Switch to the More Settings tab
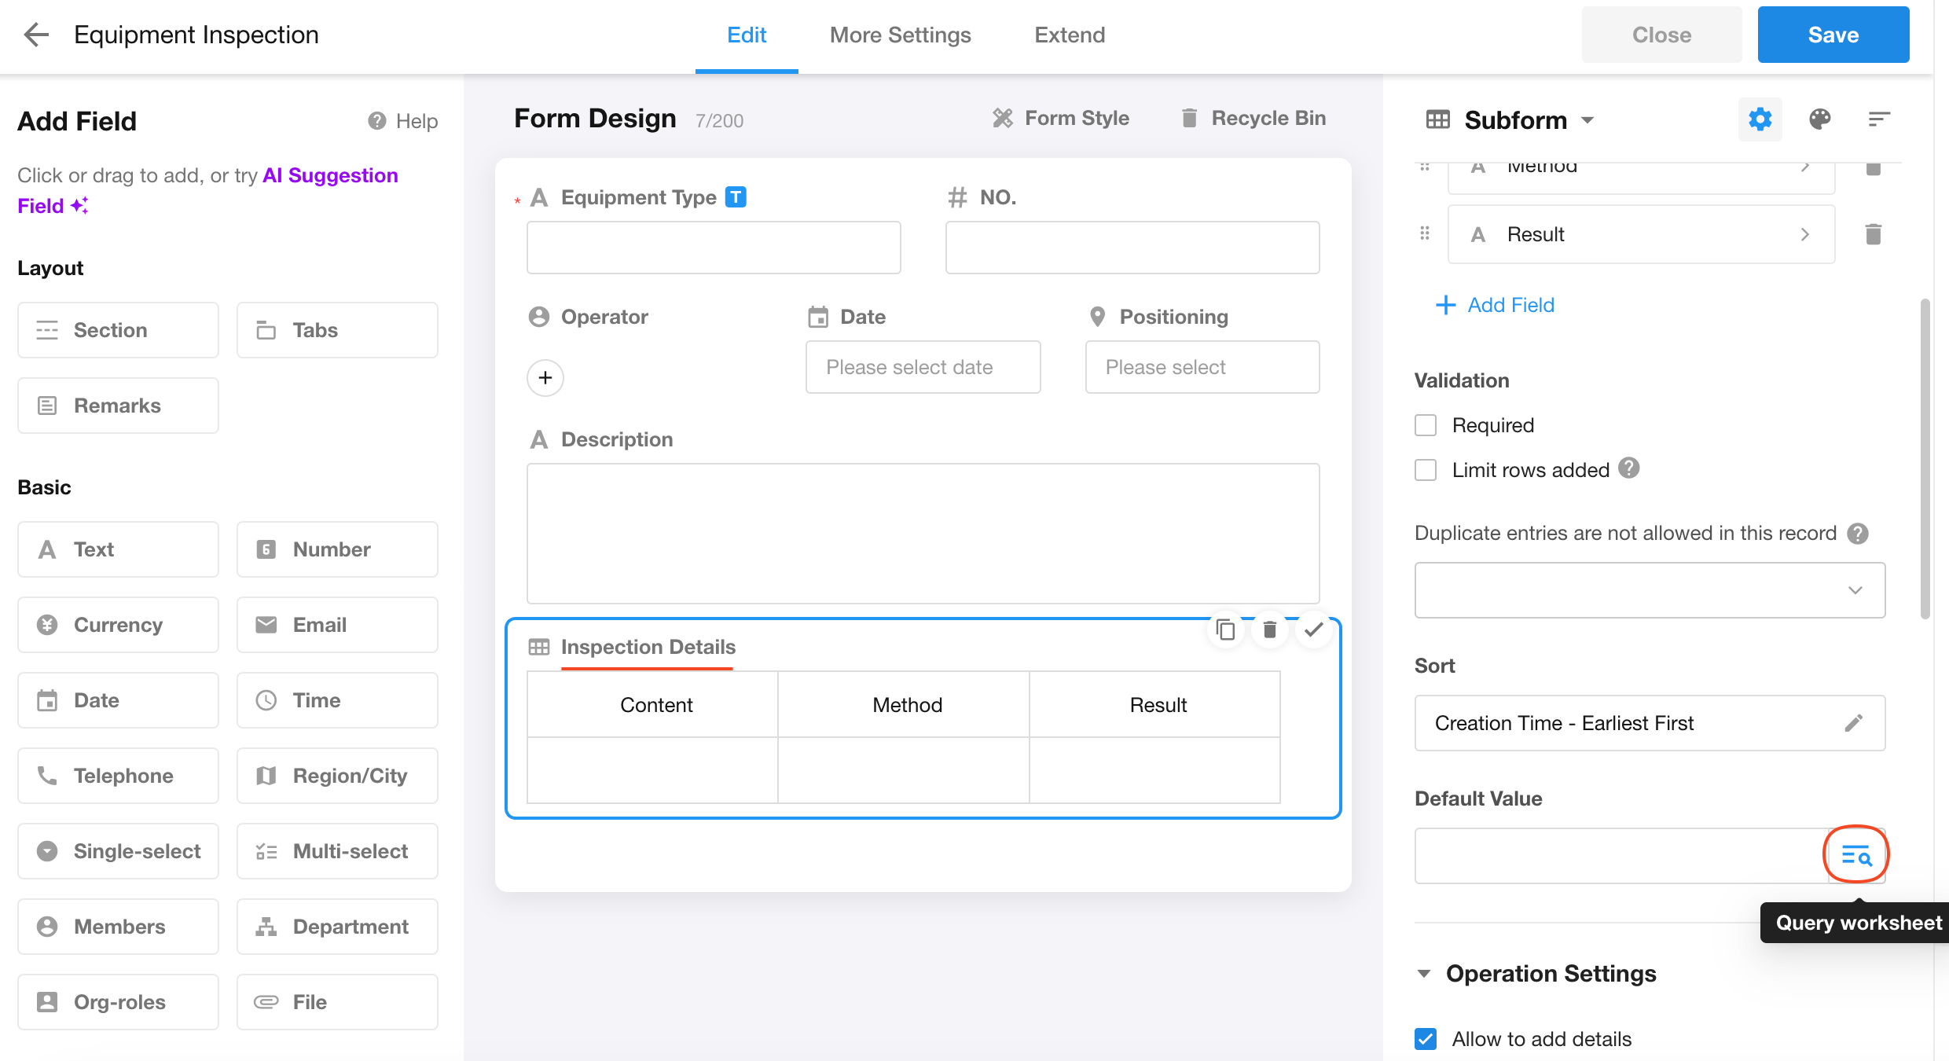 tap(900, 35)
